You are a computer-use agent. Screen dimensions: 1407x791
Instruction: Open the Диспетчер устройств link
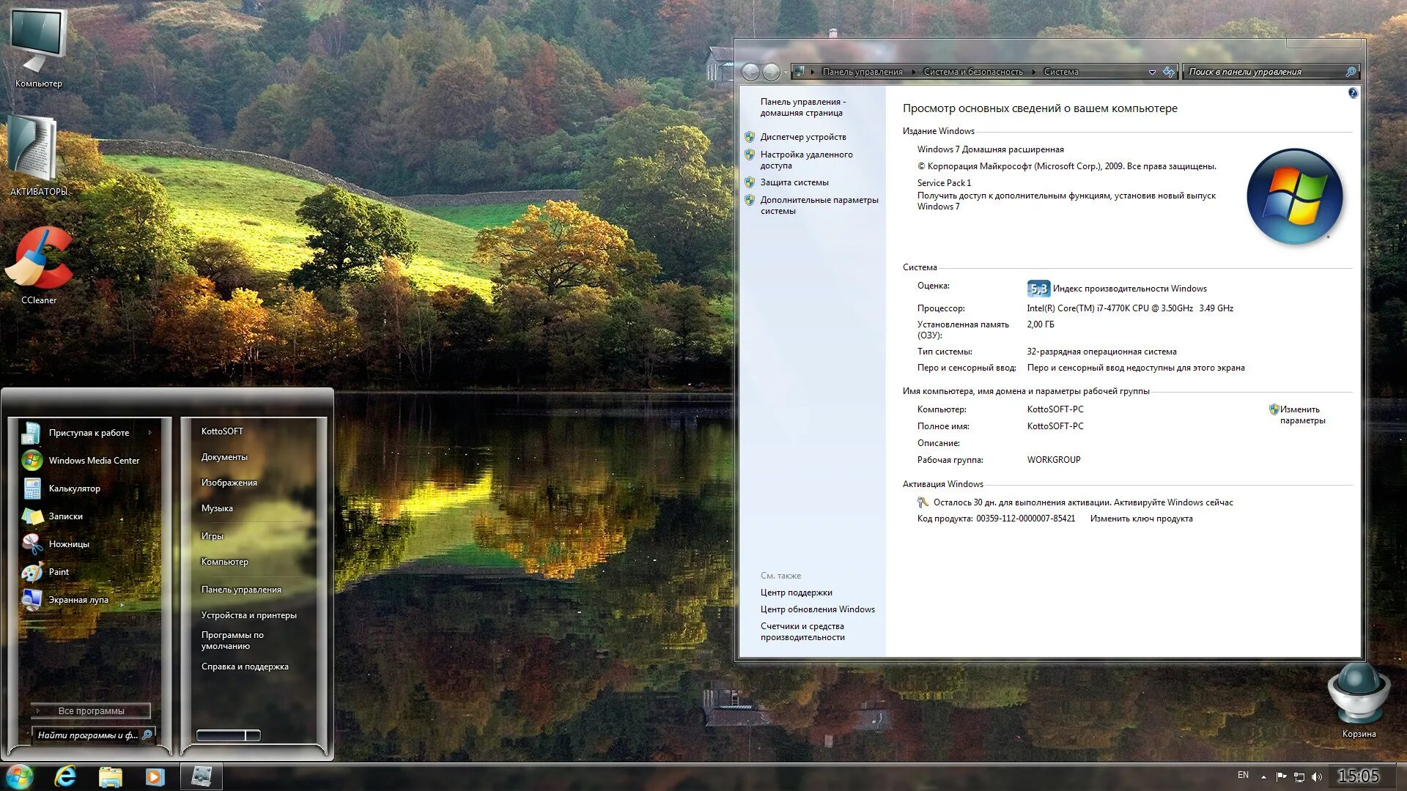pyautogui.click(x=802, y=137)
